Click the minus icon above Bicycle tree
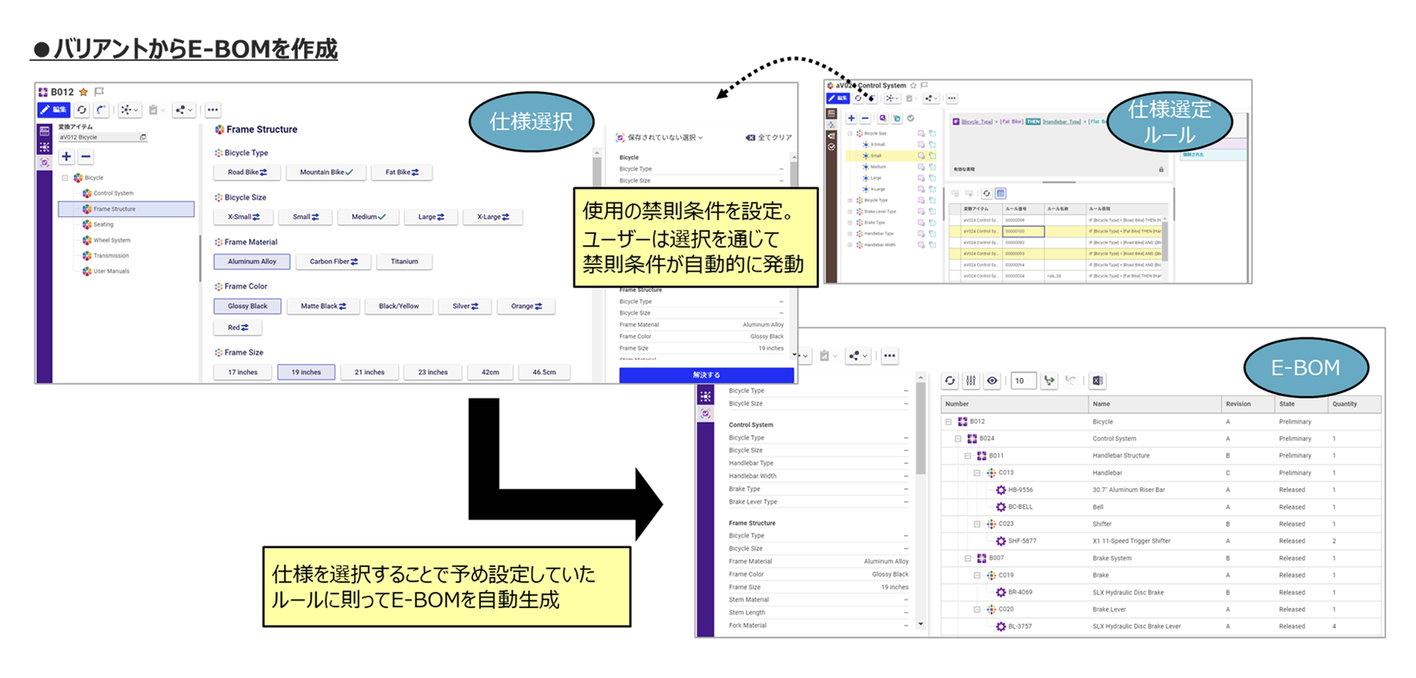Image resolution: width=1416 pixels, height=678 pixels. pyautogui.click(x=86, y=157)
